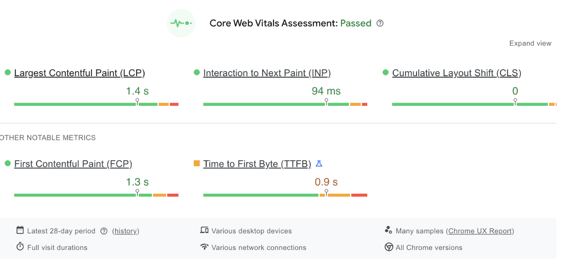Click the stopwatch icon beside Full visit durations
The height and width of the screenshot is (259, 563).
19,247
